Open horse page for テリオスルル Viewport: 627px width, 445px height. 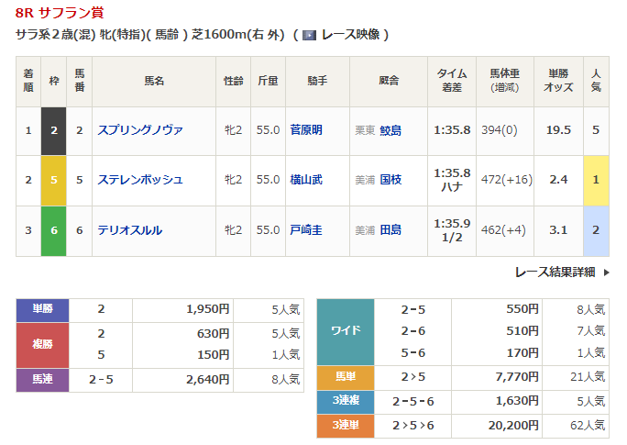point(129,229)
